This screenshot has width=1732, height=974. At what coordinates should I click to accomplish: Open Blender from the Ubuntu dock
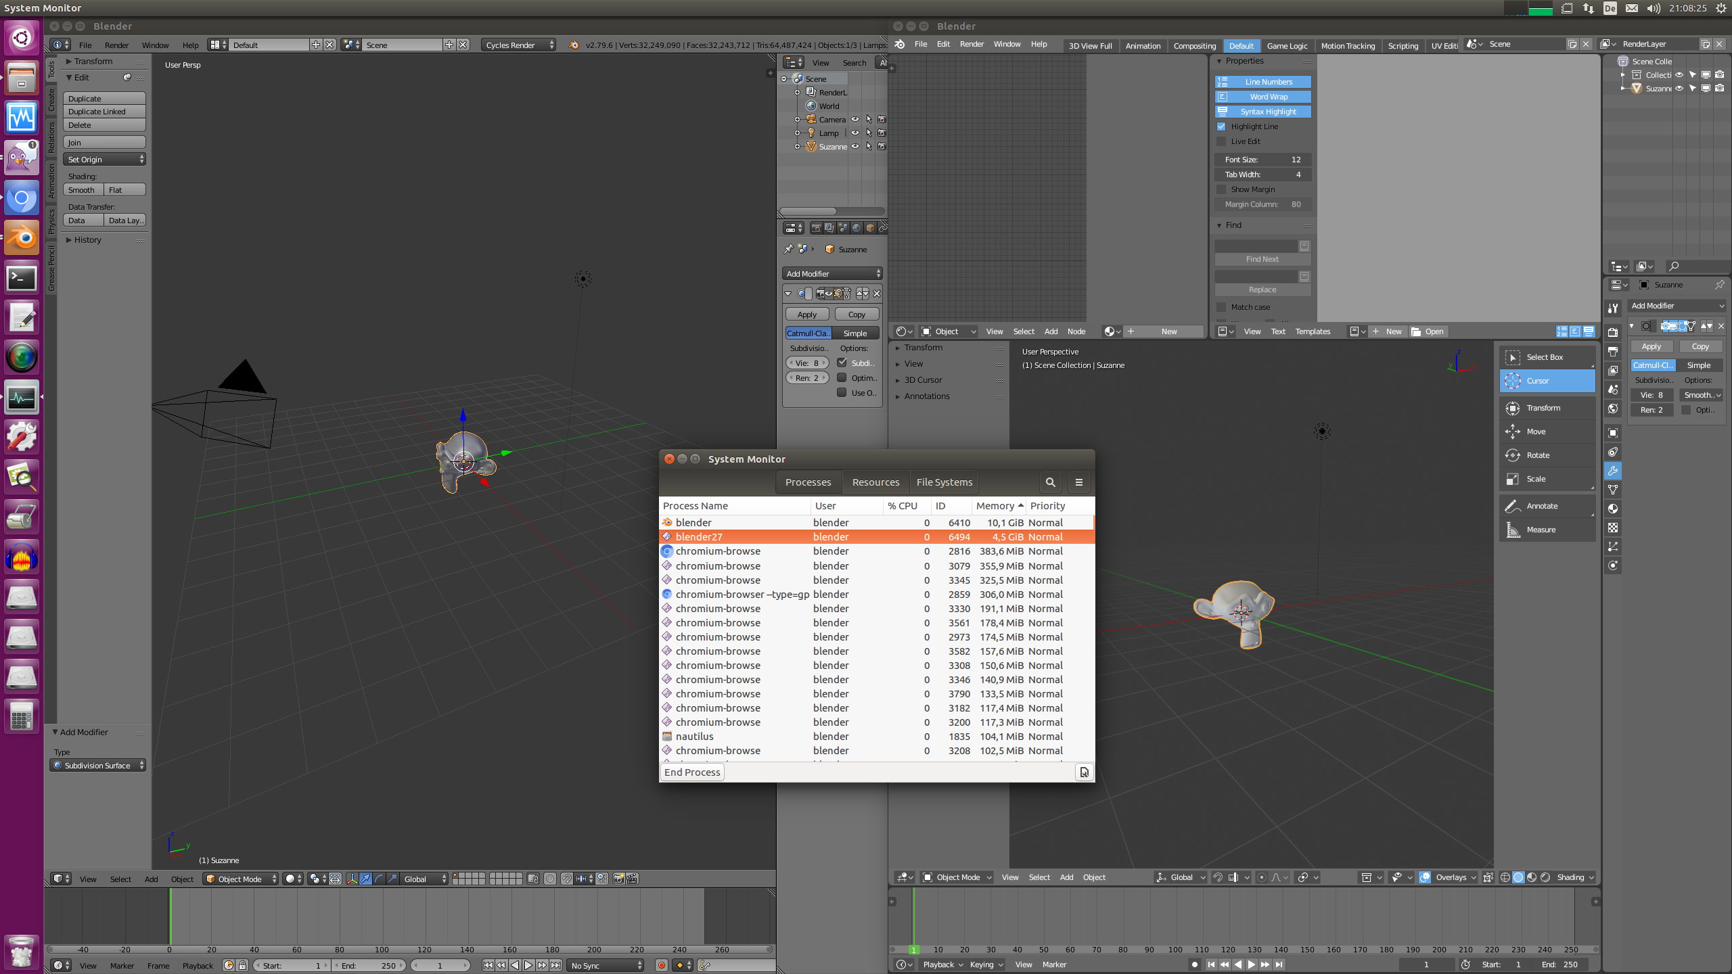point(22,237)
